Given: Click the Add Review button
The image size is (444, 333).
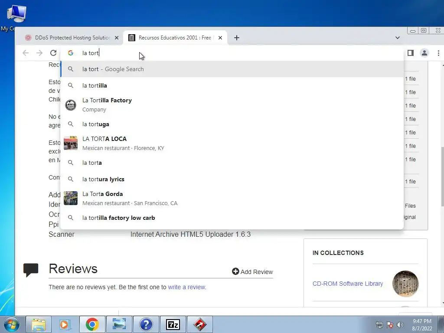Looking at the screenshot, I should pyautogui.click(x=252, y=271).
